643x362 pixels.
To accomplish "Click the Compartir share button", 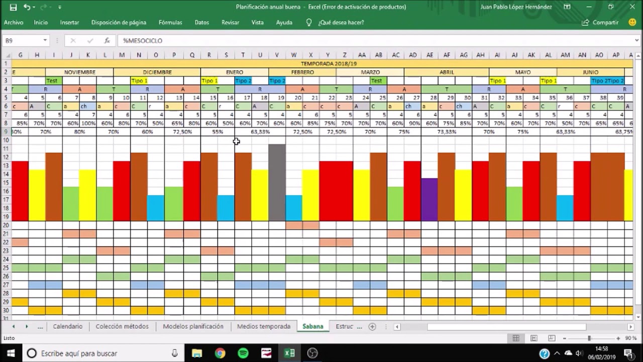I will tap(600, 22).
